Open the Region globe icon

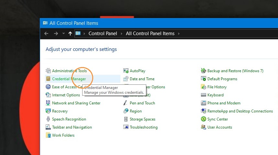[126, 111]
